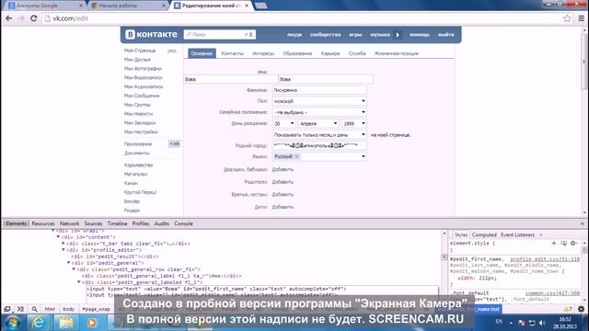Image resolution: width=589 pixels, height=331 pixels.
Task: Click the music play arrow in VK header
Action: (x=398, y=35)
